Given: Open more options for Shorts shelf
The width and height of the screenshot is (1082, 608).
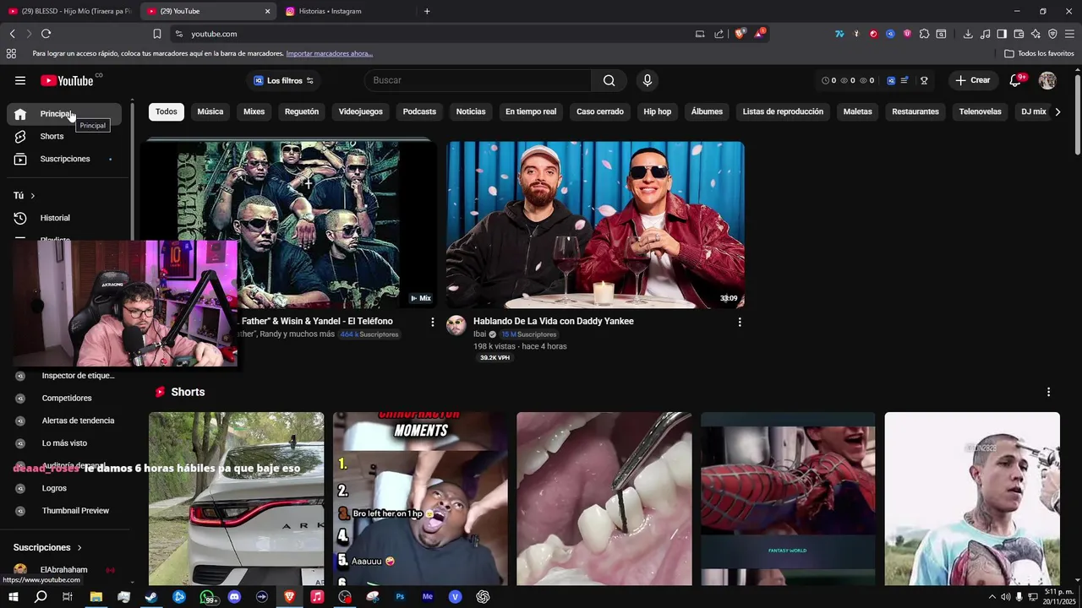Looking at the screenshot, I should (x=1048, y=392).
